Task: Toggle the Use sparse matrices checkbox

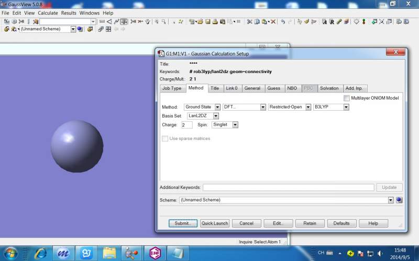Action: (165, 138)
